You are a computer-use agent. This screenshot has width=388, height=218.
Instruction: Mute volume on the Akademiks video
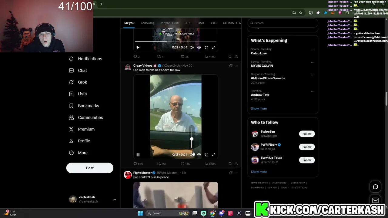[x=192, y=48]
